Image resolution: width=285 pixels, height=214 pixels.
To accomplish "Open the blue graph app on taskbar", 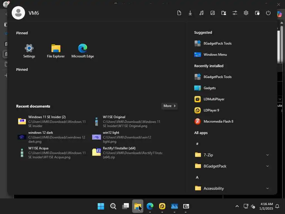I will (x=174, y=206).
